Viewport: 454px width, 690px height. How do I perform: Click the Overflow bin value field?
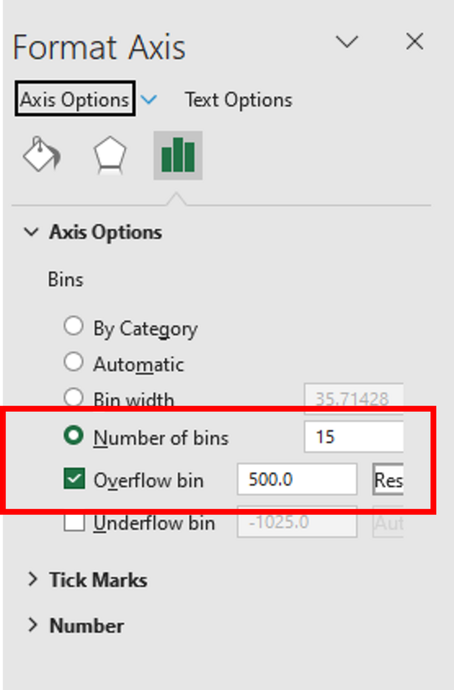pos(297,480)
